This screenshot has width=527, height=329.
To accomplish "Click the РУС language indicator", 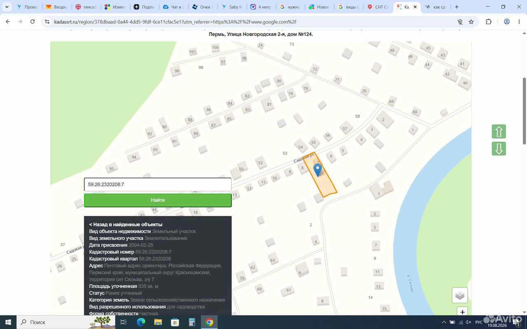I will [479, 322].
